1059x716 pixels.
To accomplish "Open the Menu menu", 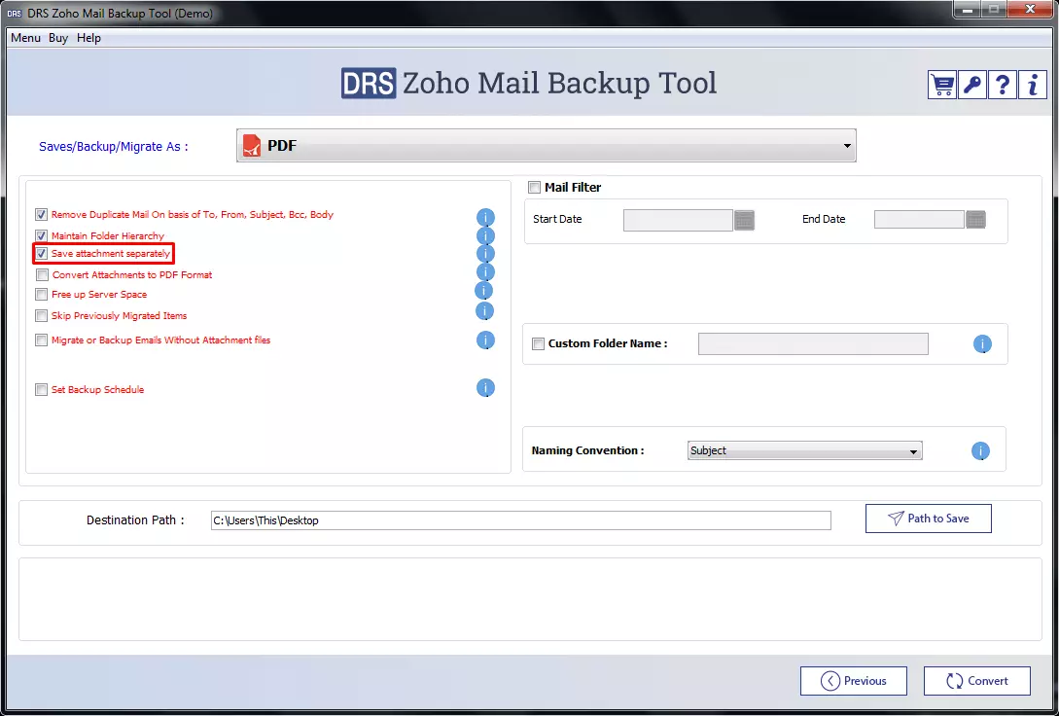I will pyautogui.click(x=25, y=38).
